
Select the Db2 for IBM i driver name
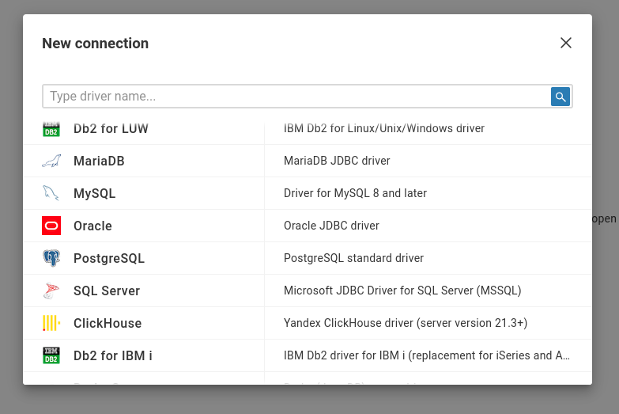coord(113,355)
